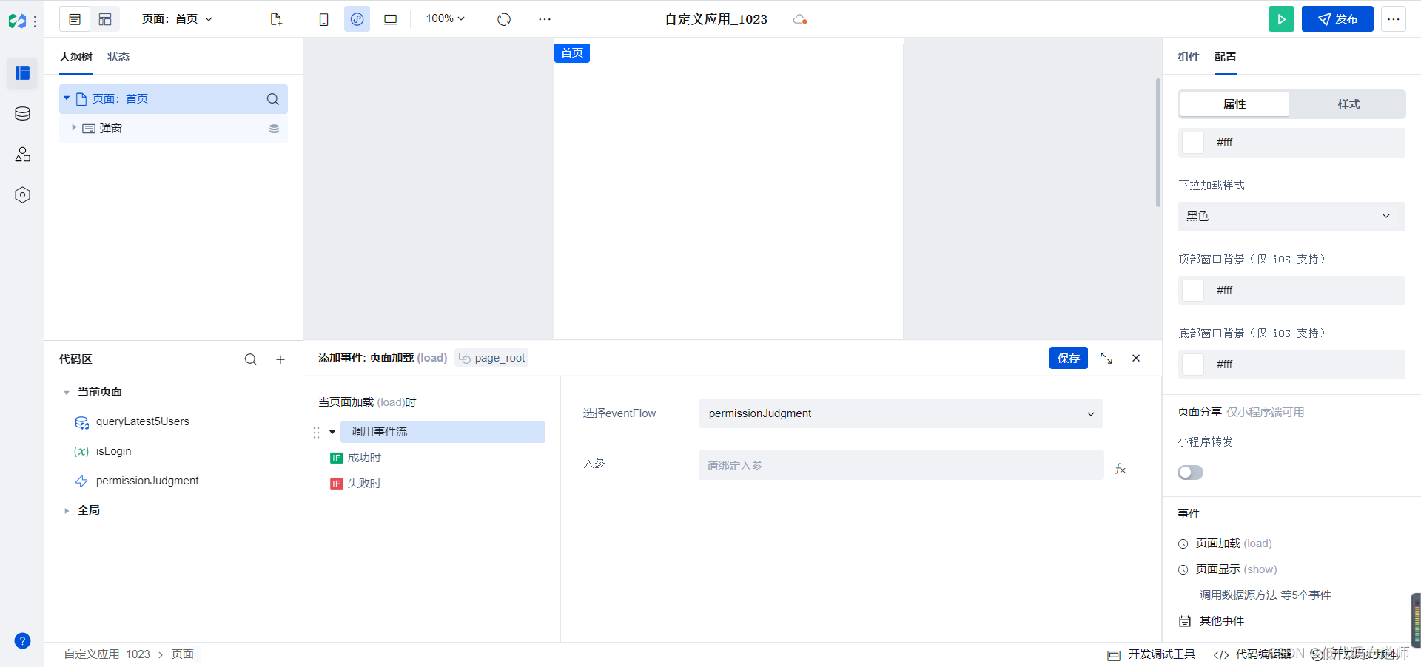Screen dimensions: 1421x667
Task: Click the cloud sync status icon
Action: click(799, 19)
